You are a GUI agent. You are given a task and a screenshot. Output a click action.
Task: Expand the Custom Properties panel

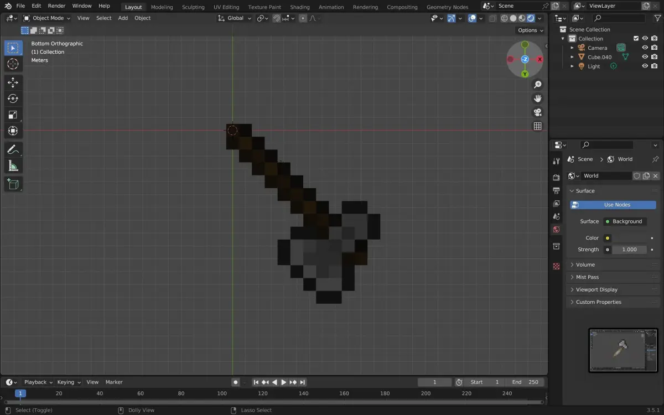(613, 302)
